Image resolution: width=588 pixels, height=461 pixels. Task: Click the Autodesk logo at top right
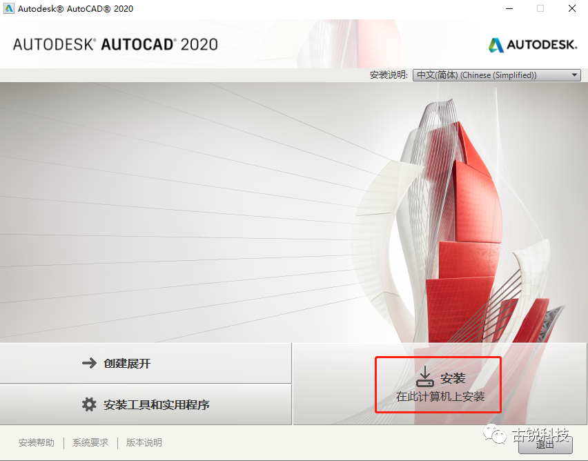[533, 44]
